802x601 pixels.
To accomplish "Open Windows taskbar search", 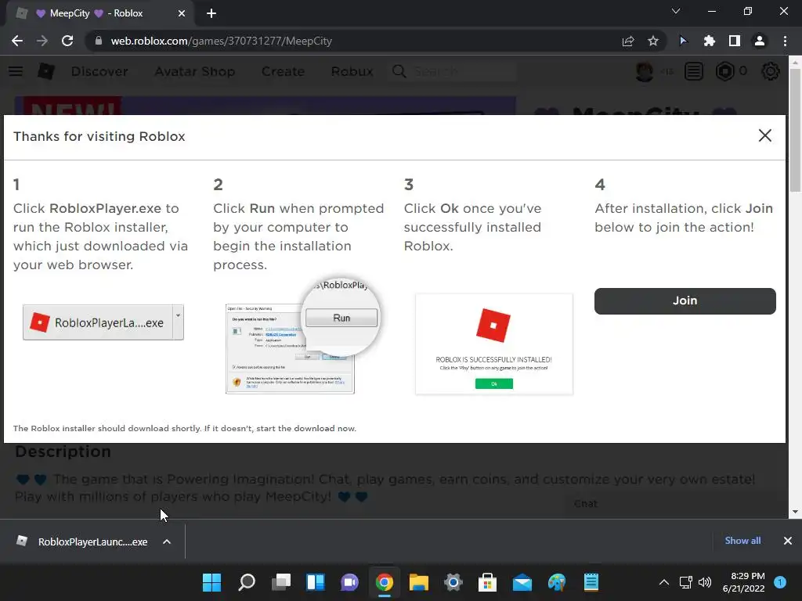I will tap(247, 582).
